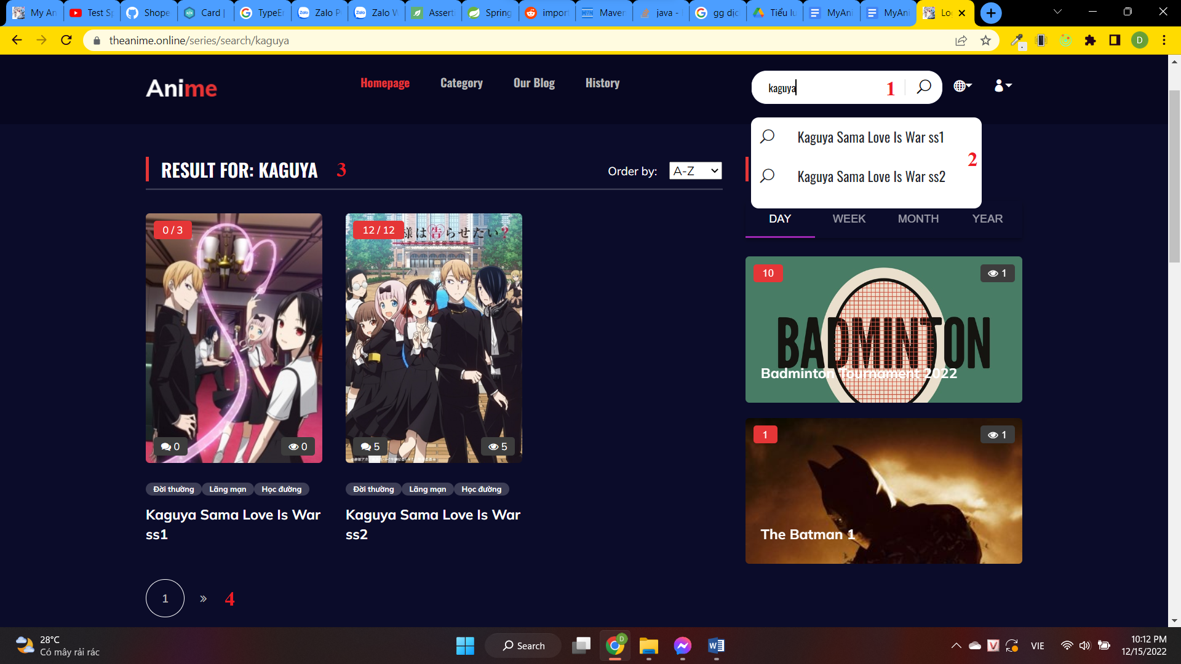Click comment count icon on ss1 poster

pos(170,447)
